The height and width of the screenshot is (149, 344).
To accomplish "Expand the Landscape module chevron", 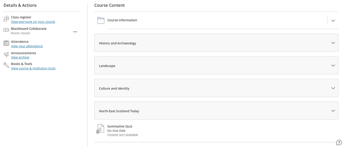I will point(333,65).
